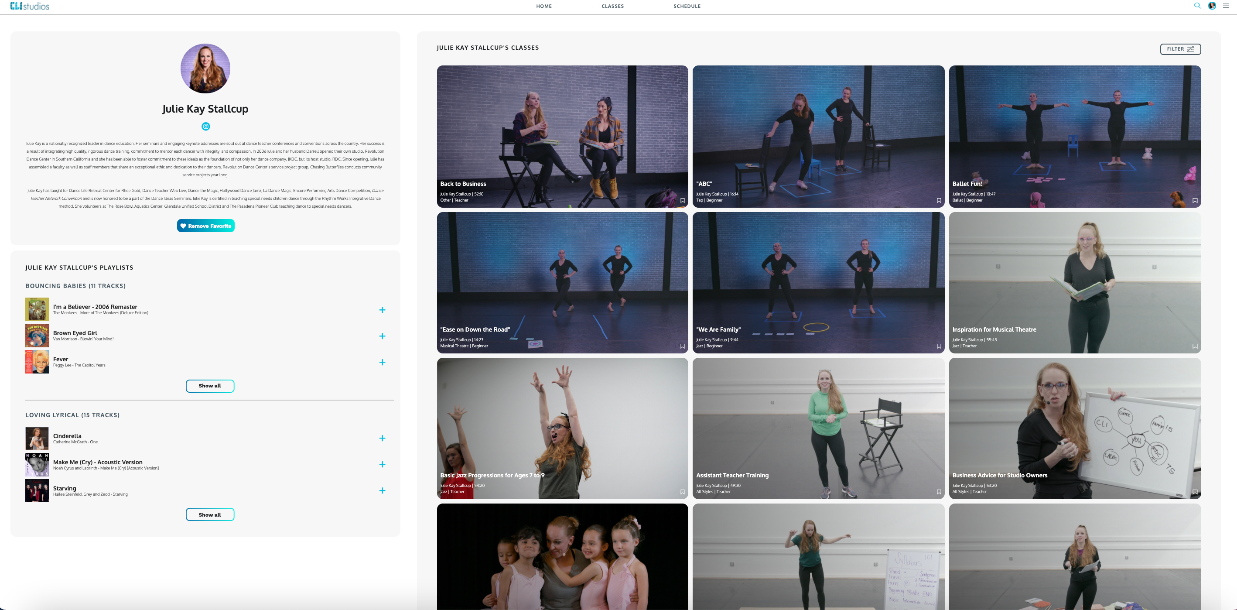
Task: Open the Schedule menu item
Action: pyautogui.click(x=687, y=6)
